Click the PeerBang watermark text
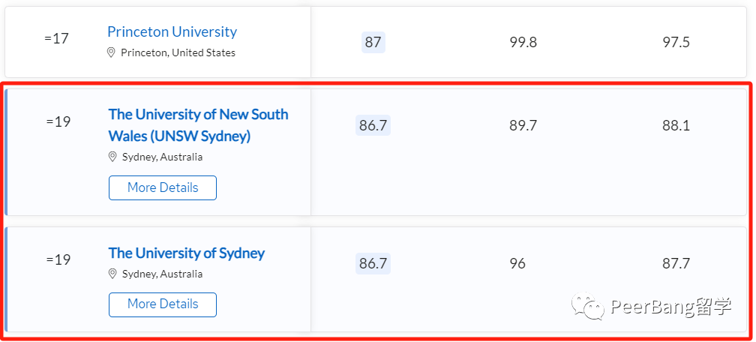This screenshot has width=756, height=342. (x=671, y=306)
